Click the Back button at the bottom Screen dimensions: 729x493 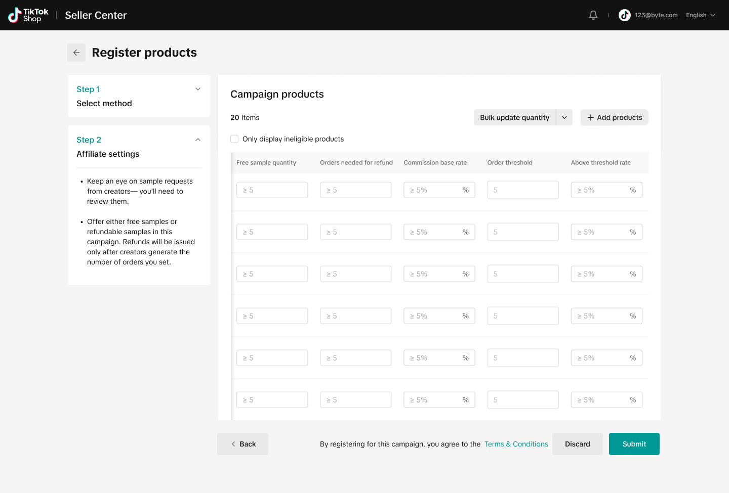(243, 444)
